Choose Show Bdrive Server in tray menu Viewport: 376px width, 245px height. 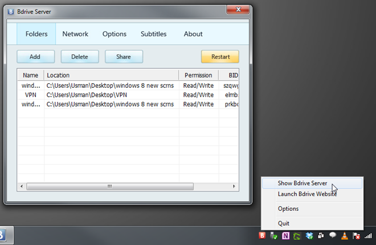click(312, 183)
